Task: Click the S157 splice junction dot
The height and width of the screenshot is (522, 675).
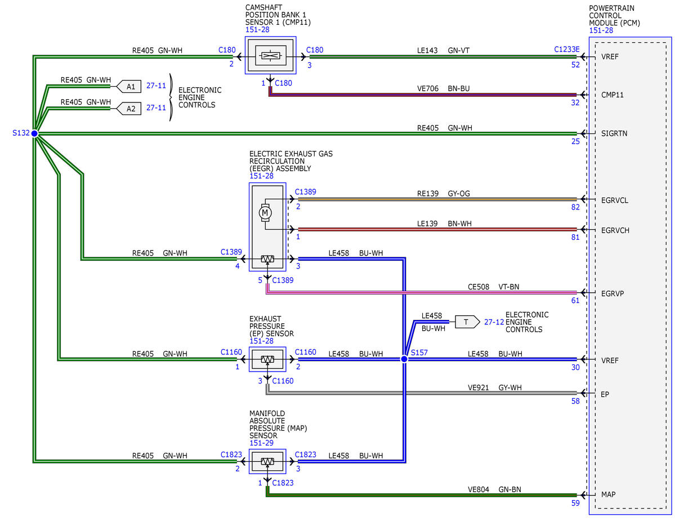Action: (x=404, y=359)
